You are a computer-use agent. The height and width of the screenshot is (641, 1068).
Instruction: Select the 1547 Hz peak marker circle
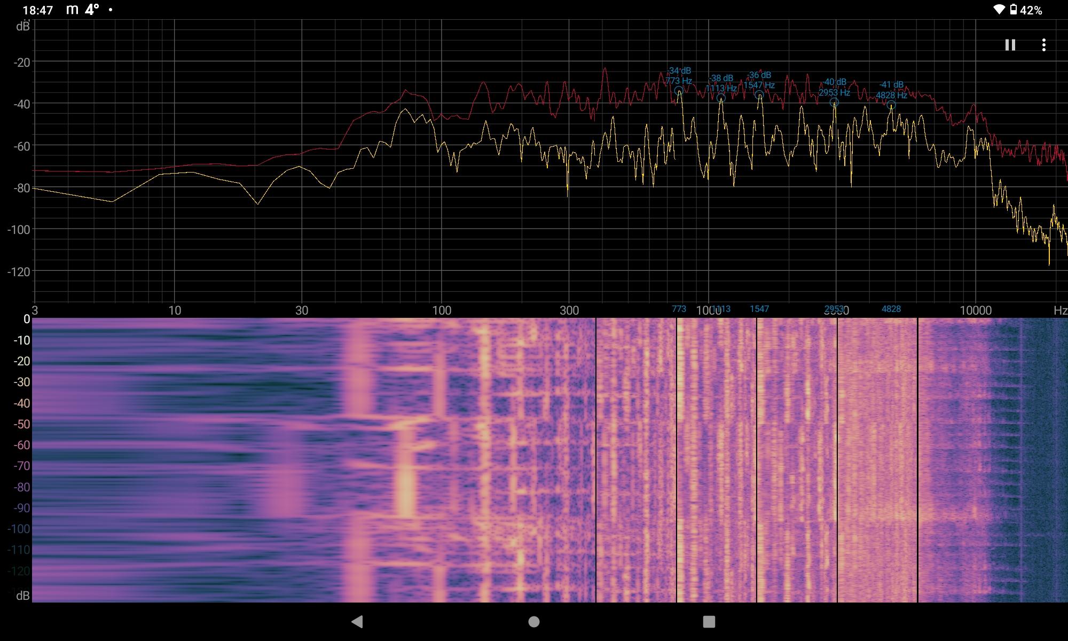(759, 95)
